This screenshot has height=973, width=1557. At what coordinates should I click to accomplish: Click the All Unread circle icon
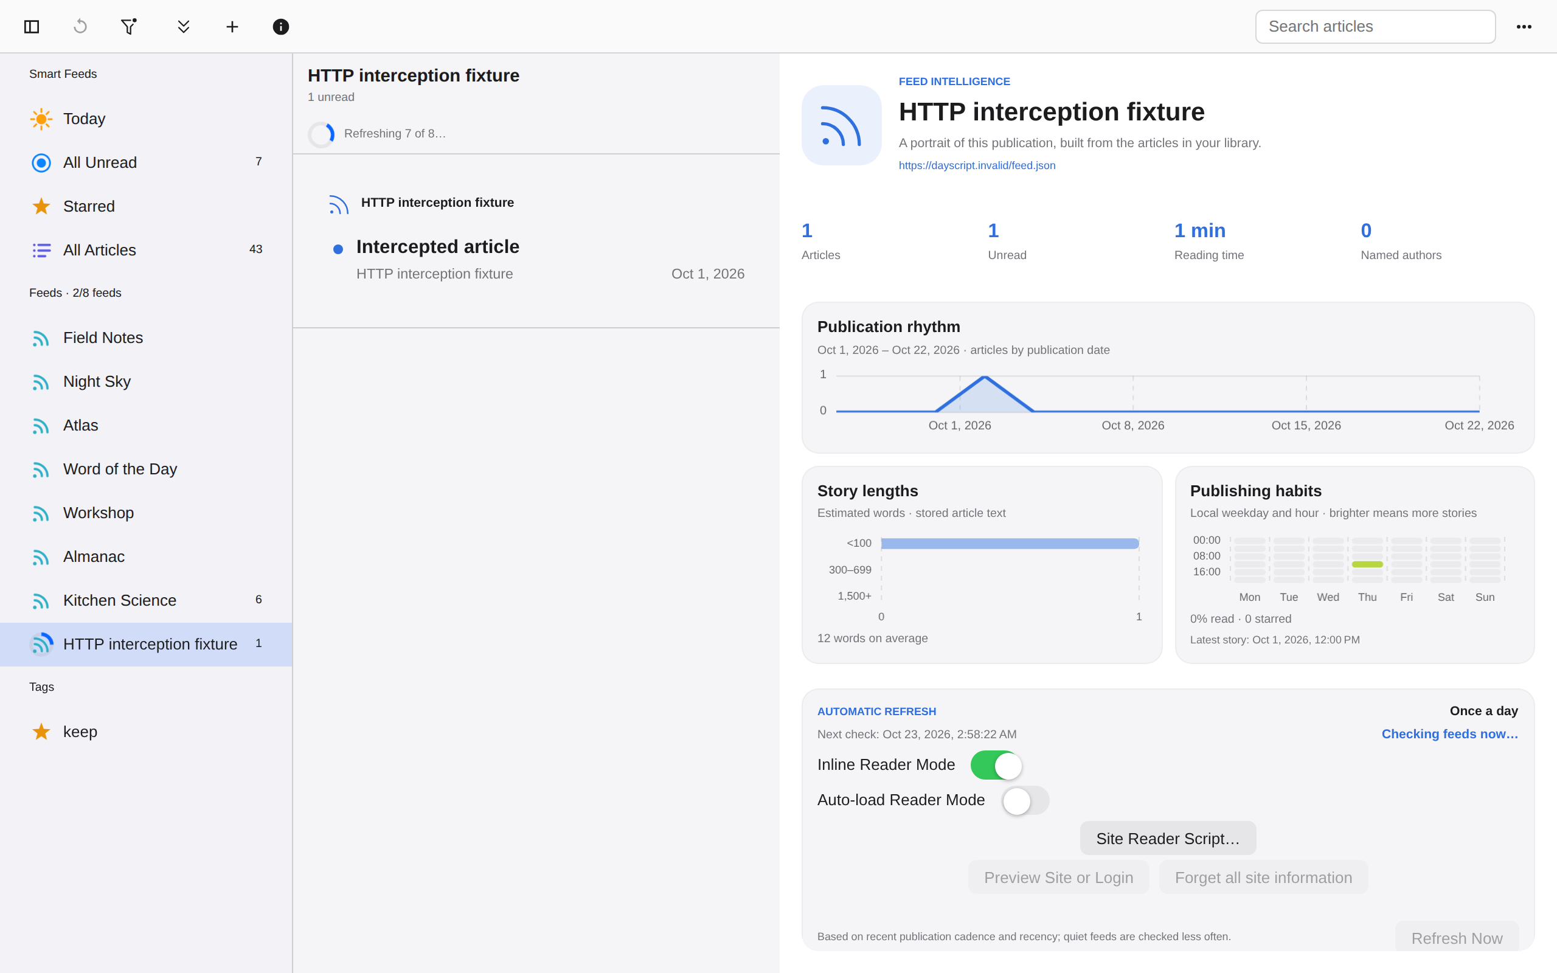point(41,163)
